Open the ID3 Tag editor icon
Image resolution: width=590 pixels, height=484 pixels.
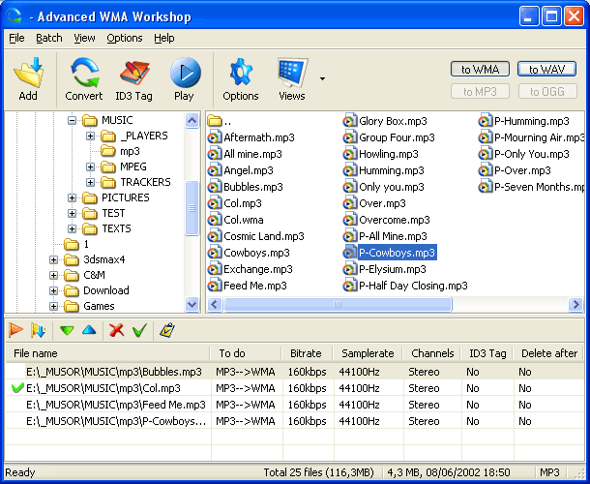134,73
